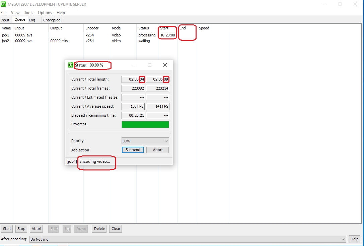
Task: Click the queue Abort button at bottom
Action: coord(37,229)
